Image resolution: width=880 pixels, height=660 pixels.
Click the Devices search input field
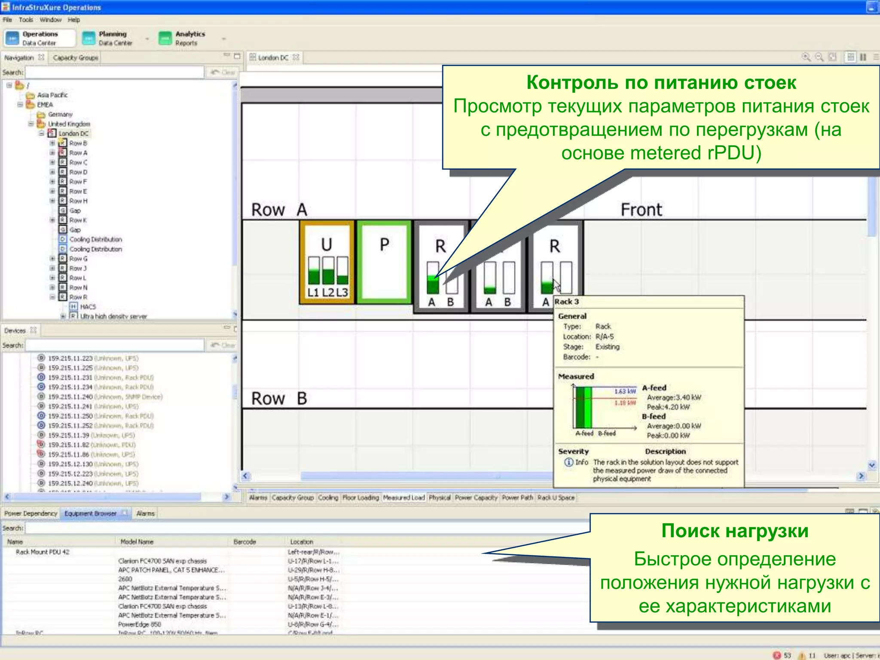click(x=114, y=345)
